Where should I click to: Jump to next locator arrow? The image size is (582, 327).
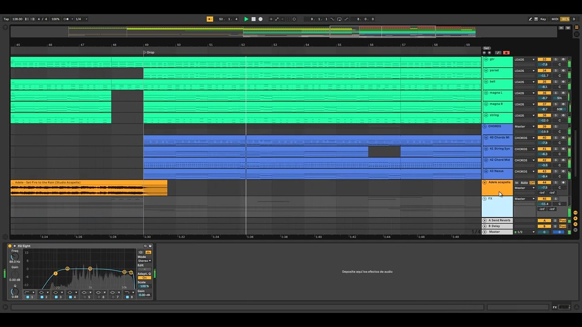tap(489, 53)
